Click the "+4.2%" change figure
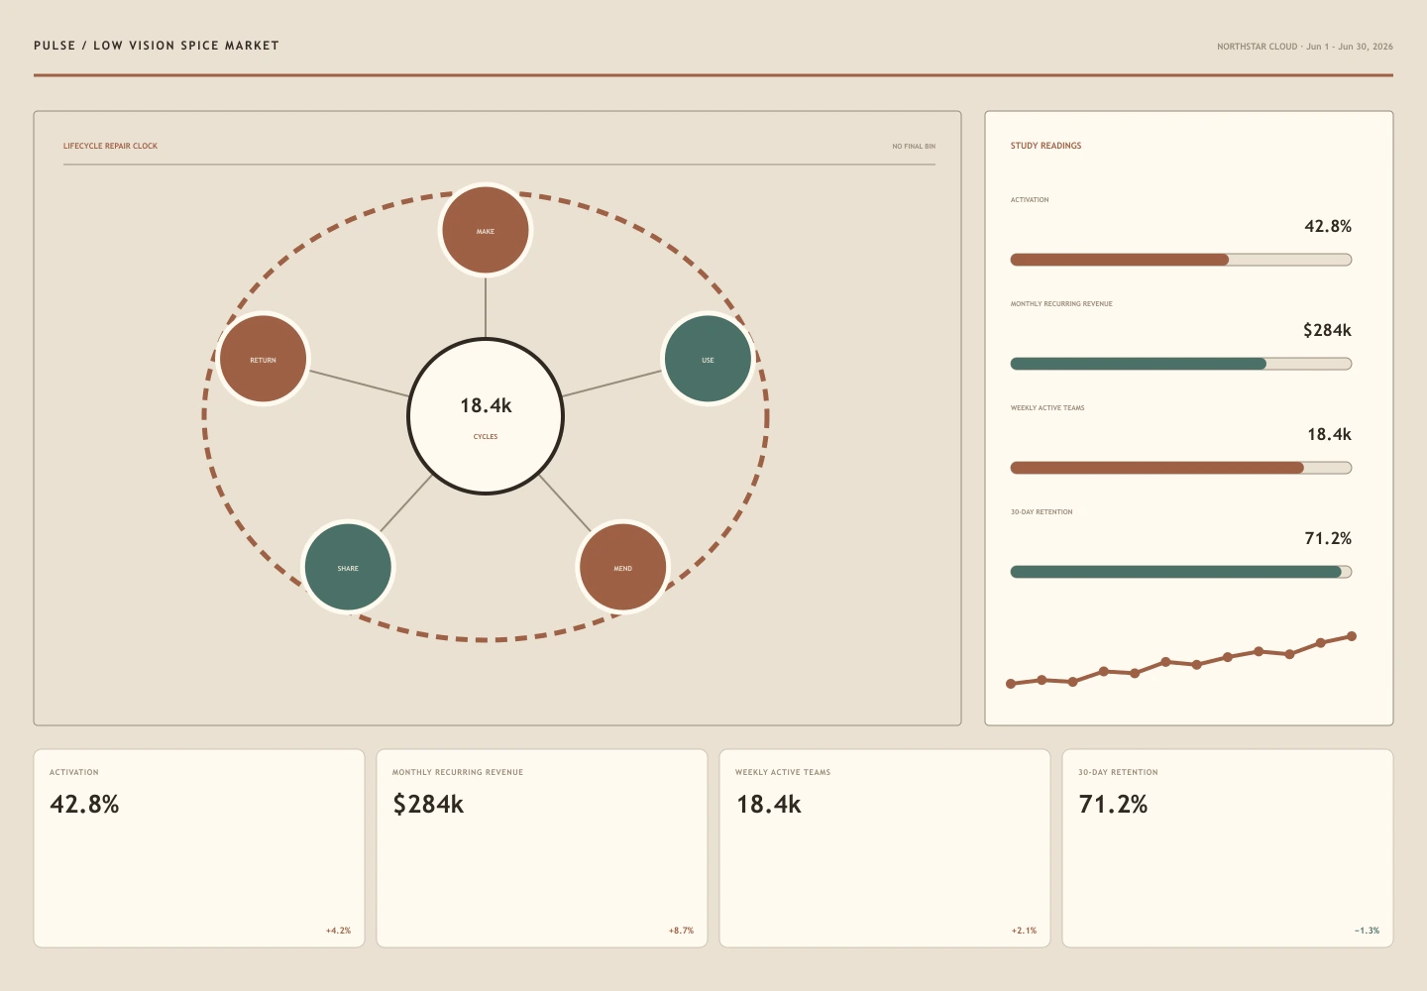 point(338,931)
